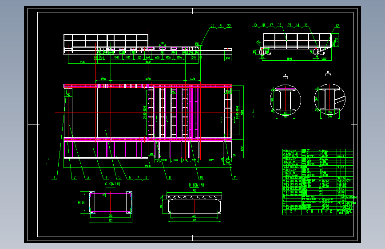Select part callout number 19
This screenshot has height=249, width=385.
click(x=255, y=25)
